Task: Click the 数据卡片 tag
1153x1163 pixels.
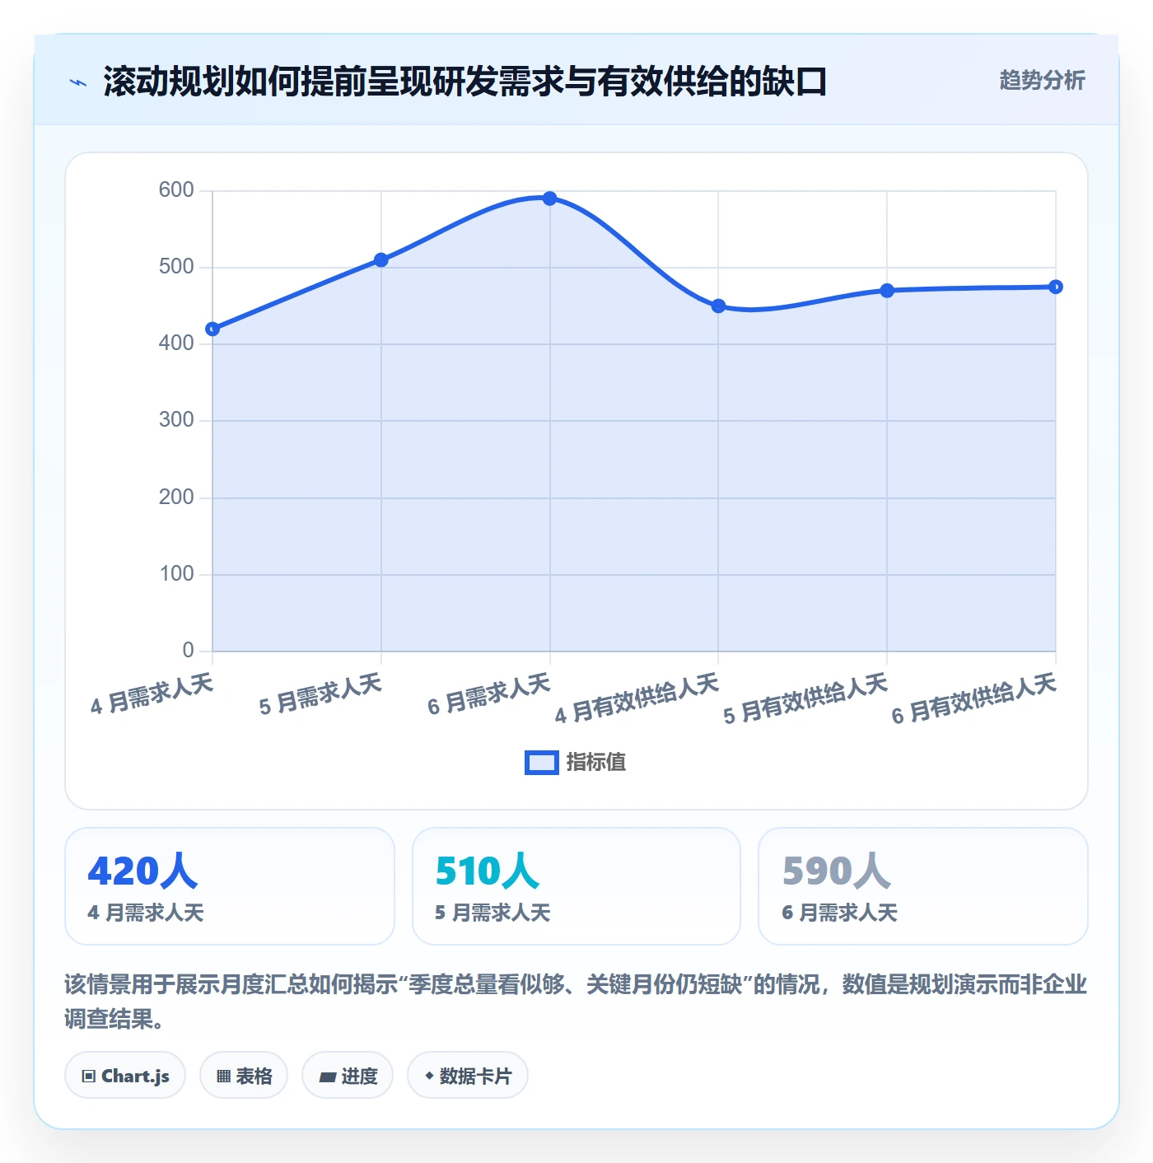Action: coord(468,1076)
